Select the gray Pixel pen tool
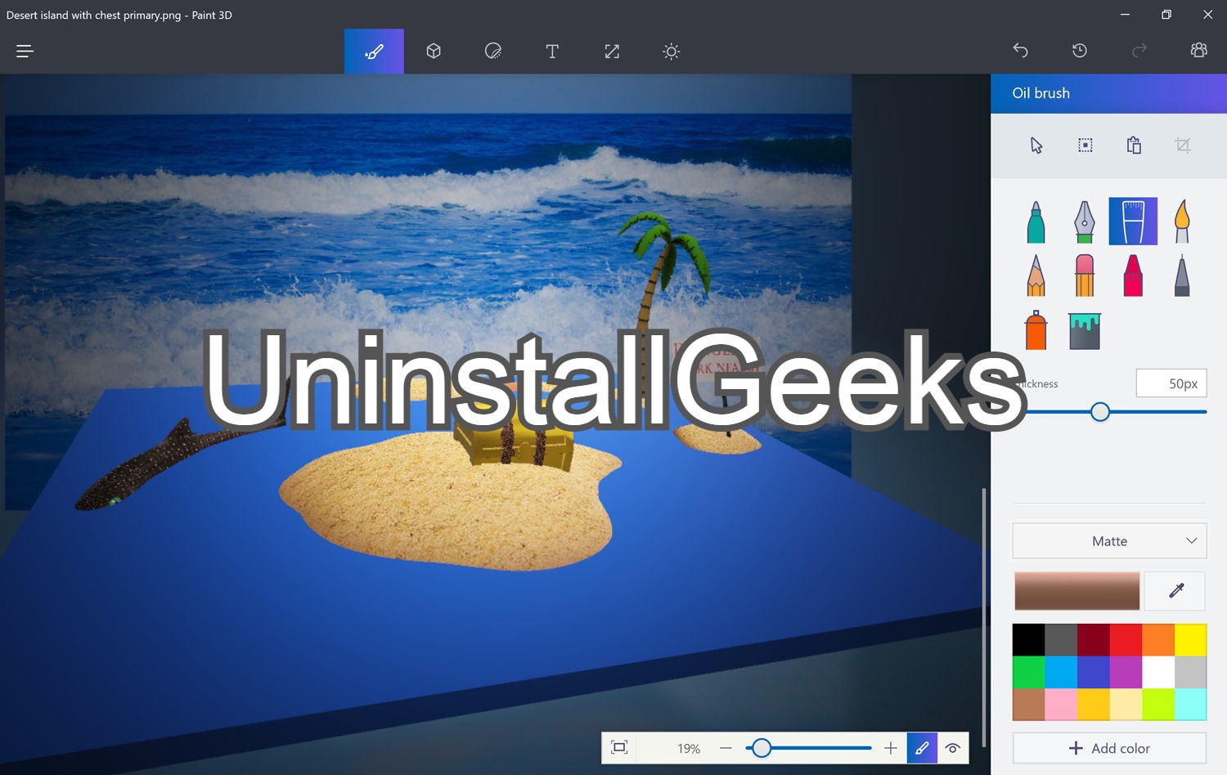 point(1182,276)
